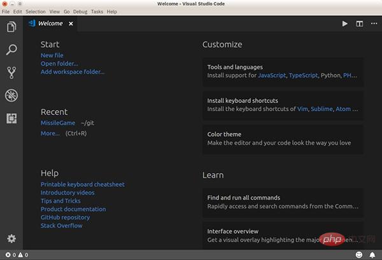Open notifications bell in status bar
The height and width of the screenshot is (260, 382).
pyautogui.click(x=372, y=255)
